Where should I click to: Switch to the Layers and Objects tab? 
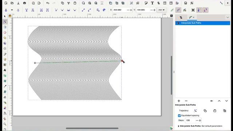181,17
